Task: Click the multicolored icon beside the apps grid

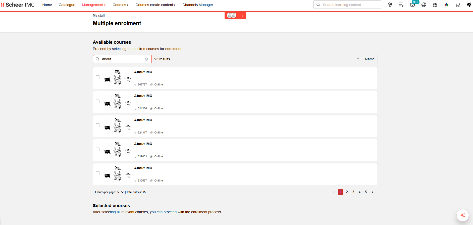Action: click(x=446, y=5)
